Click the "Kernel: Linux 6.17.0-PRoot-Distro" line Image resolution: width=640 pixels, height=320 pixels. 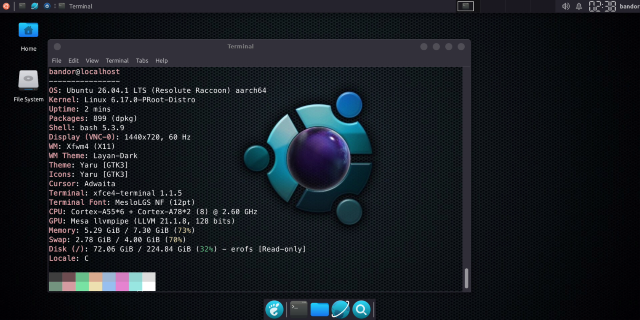tap(122, 100)
